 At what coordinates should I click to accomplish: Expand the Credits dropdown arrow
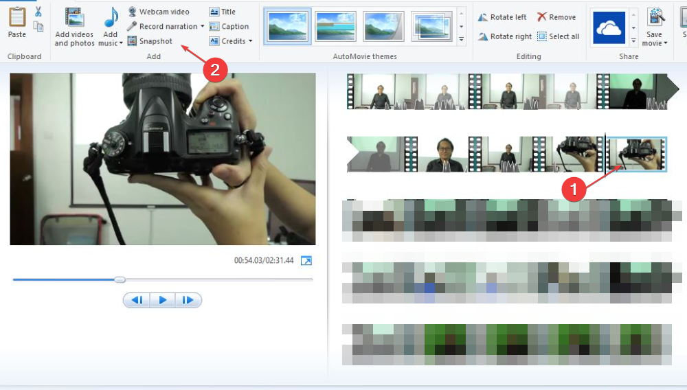(251, 41)
